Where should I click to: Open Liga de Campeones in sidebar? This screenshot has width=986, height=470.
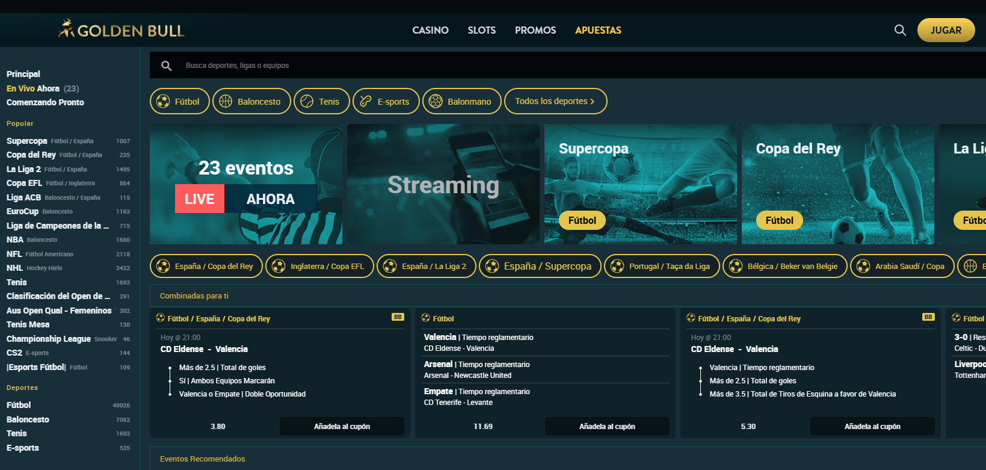68,226
